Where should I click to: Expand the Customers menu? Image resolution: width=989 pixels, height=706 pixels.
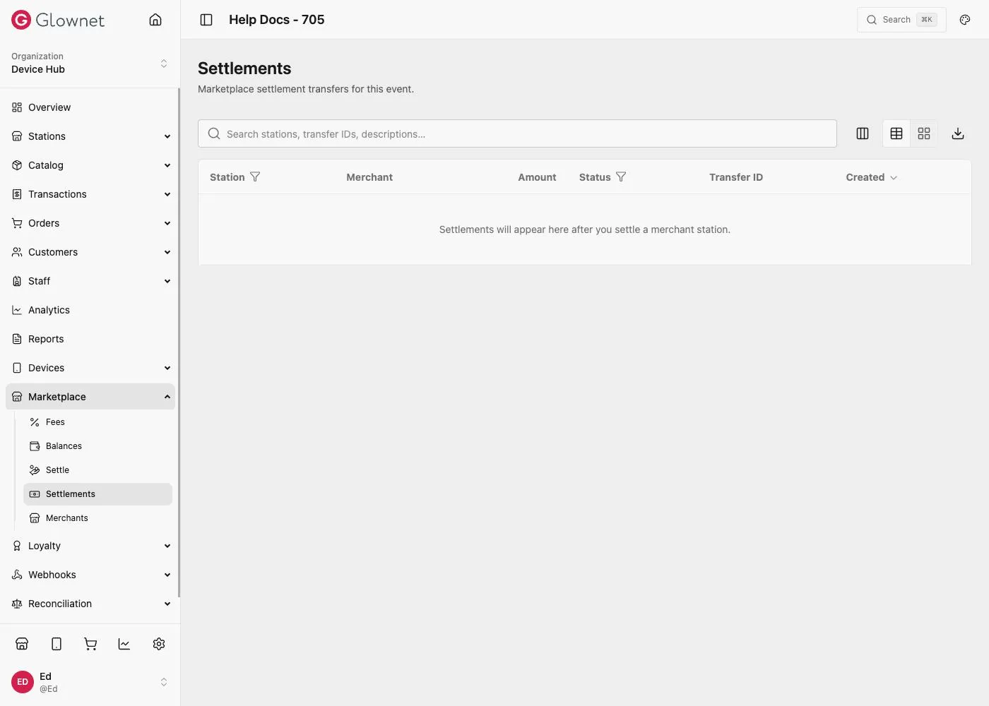pos(90,252)
